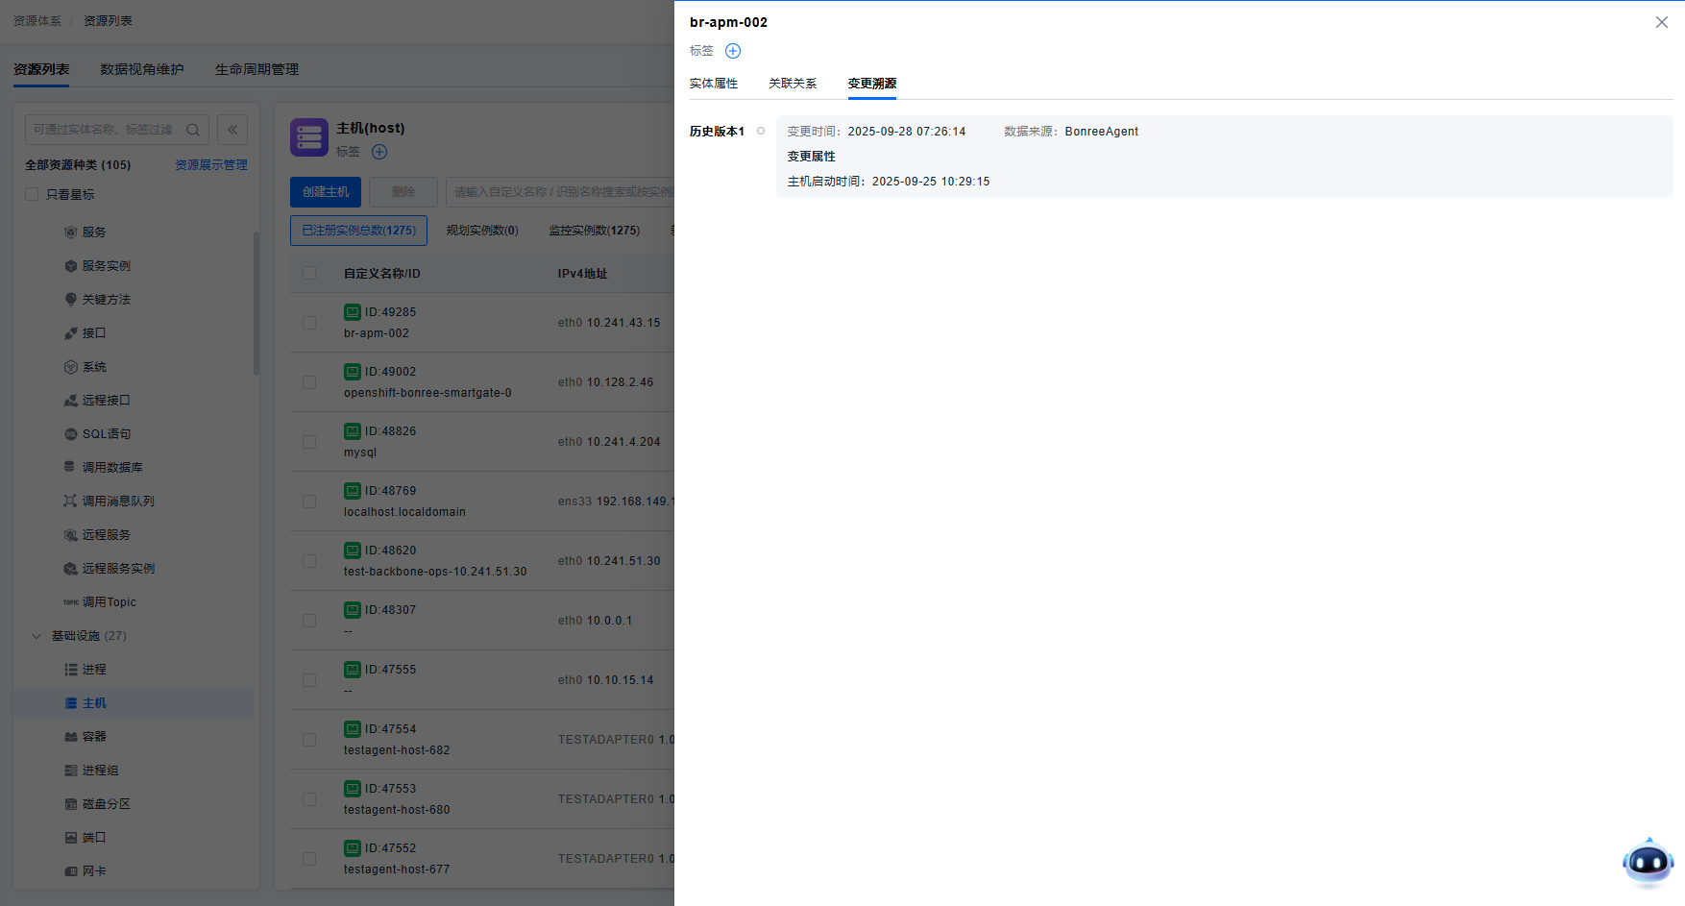
Task: Click the SQL语句 icon in resource tree
Action: tap(70, 434)
